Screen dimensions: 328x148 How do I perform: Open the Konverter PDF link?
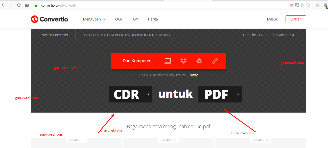286,35
